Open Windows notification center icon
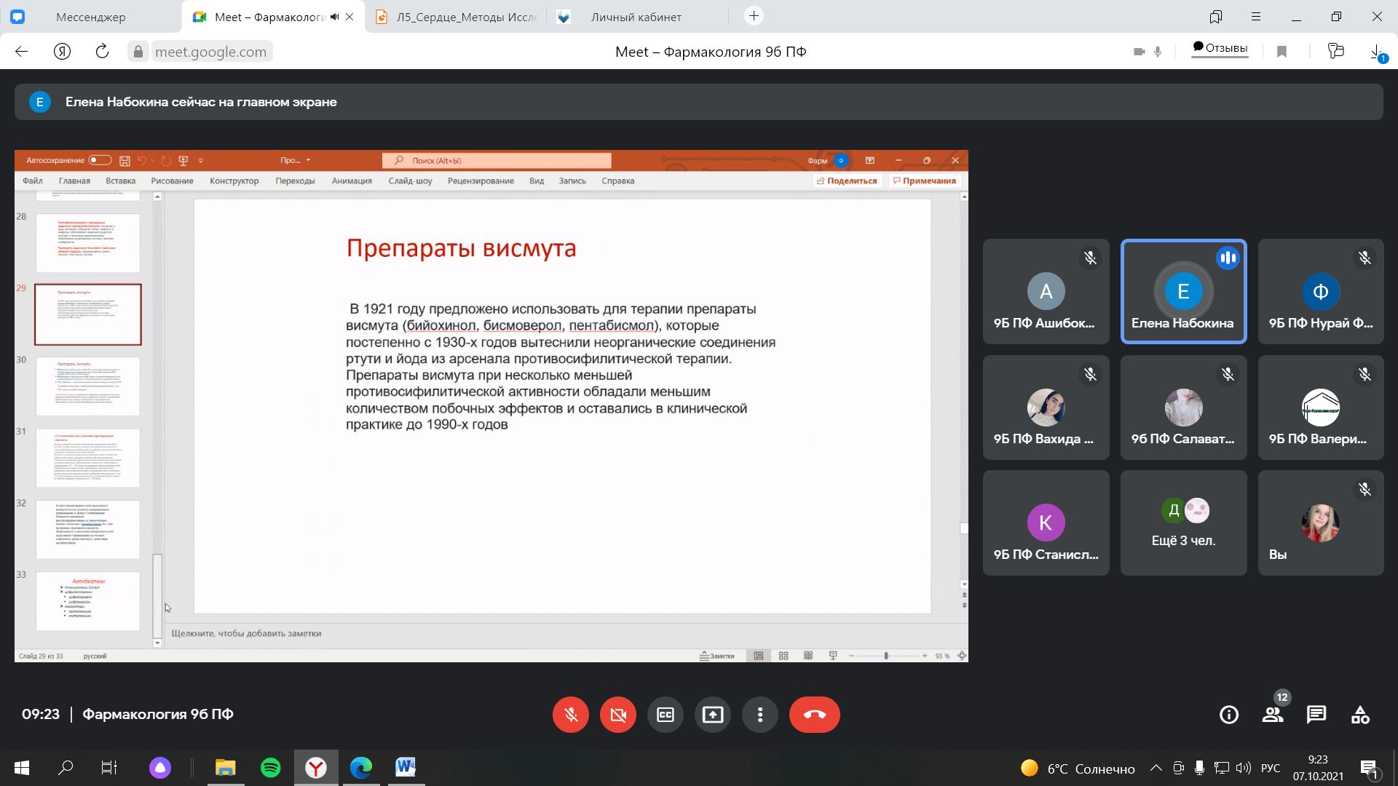This screenshot has height=786, width=1398. click(1369, 769)
